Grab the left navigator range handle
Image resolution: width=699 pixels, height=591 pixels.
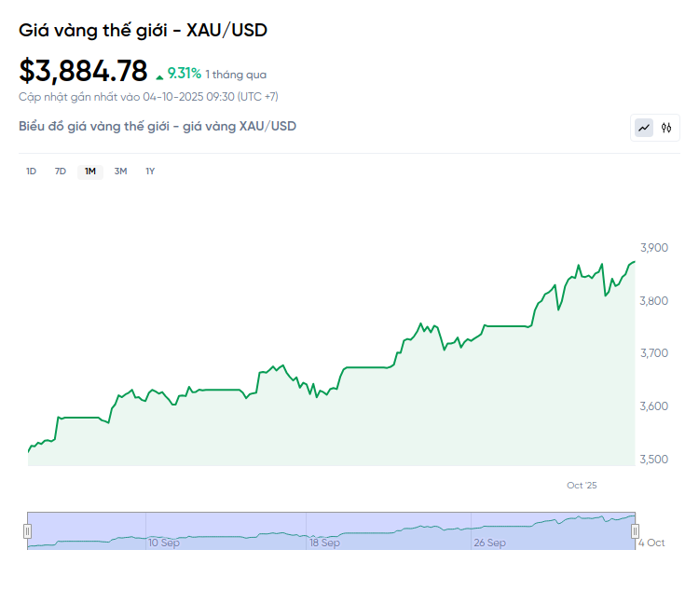[x=27, y=531]
